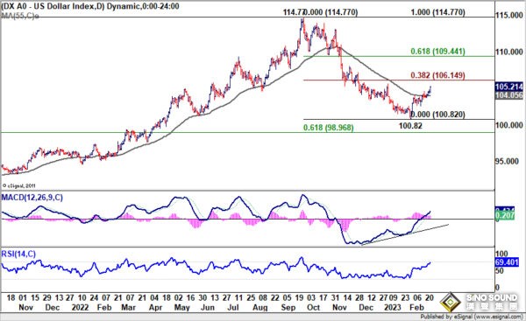The width and height of the screenshot is (526, 321).
Task: Click the current price tag 105.214
Action: 508,87
